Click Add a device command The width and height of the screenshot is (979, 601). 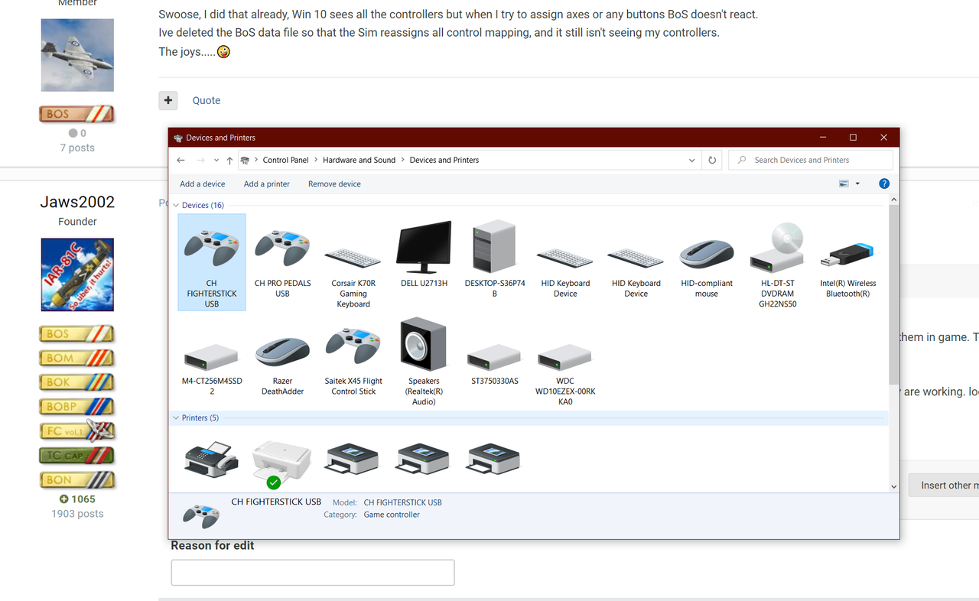pyautogui.click(x=203, y=184)
